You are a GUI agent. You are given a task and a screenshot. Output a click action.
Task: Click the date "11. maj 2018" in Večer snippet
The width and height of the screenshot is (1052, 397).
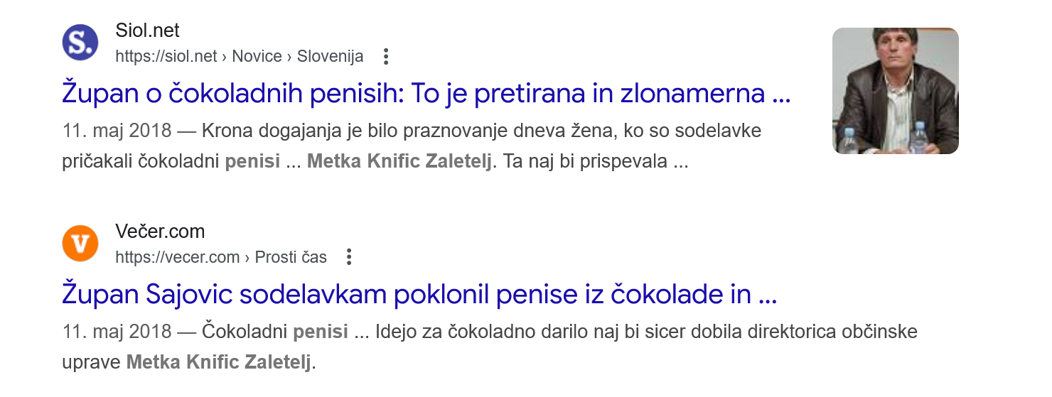[117, 332]
